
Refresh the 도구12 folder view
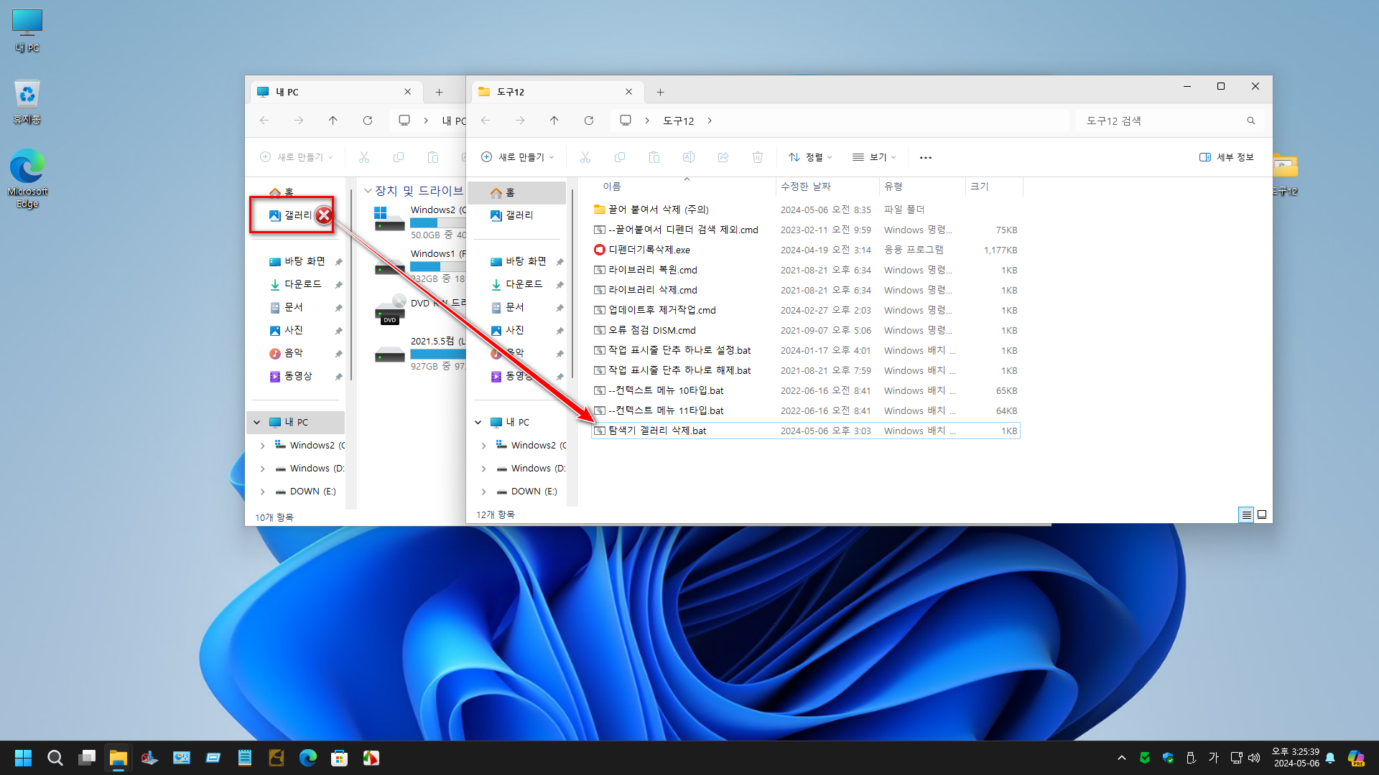(589, 121)
